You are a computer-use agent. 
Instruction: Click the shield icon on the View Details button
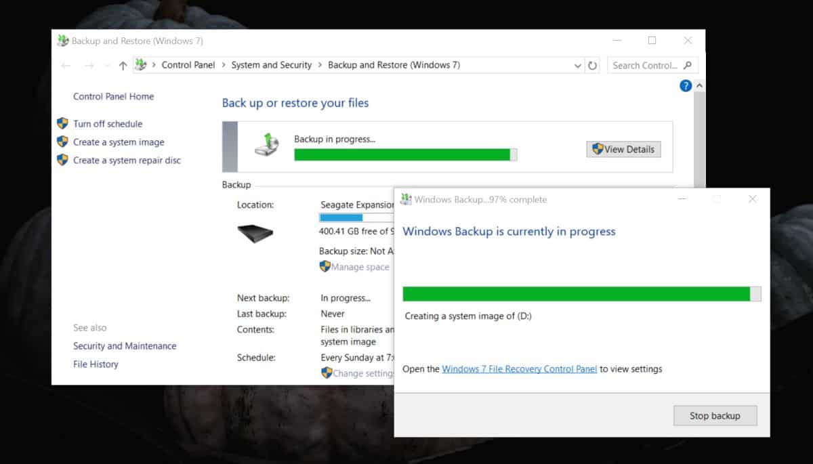tap(597, 148)
